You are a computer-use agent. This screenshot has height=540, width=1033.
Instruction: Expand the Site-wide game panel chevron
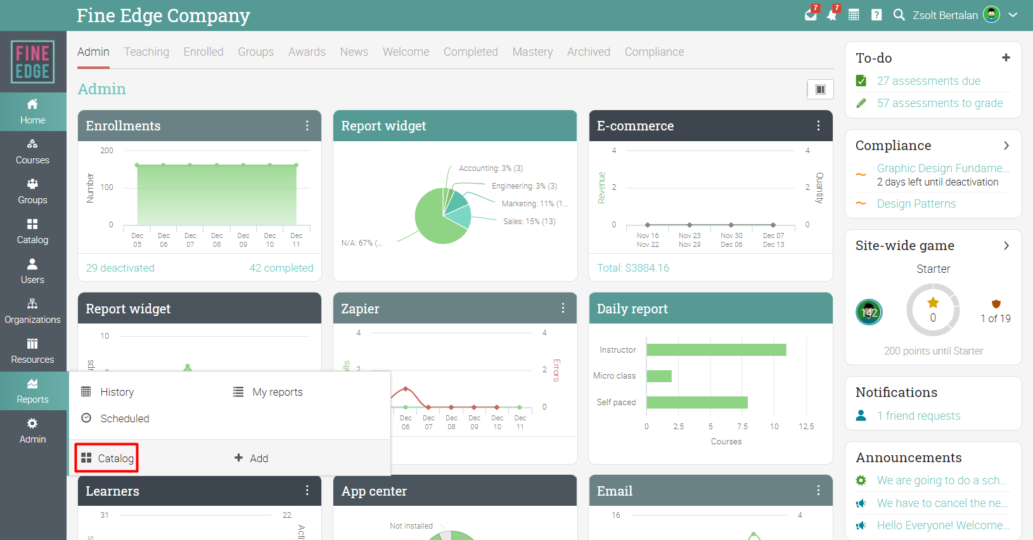pyautogui.click(x=1006, y=246)
